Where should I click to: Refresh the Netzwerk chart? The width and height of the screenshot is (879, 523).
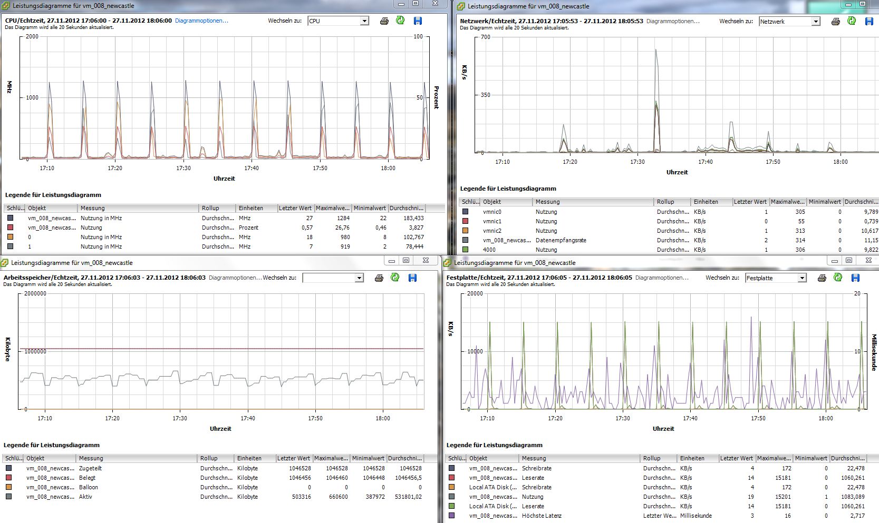coord(852,21)
